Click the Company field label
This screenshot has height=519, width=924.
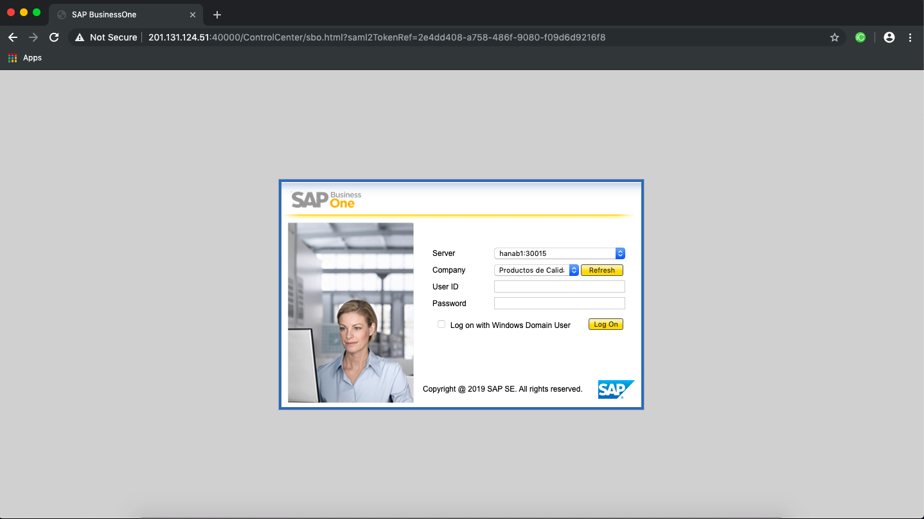pos(449,270)
